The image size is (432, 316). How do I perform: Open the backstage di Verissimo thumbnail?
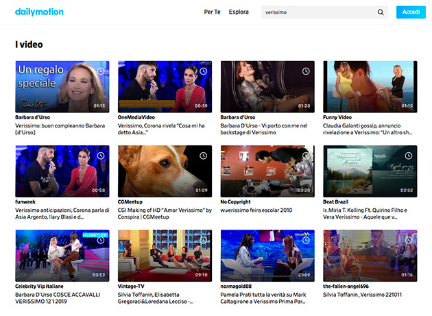(267, 86)
